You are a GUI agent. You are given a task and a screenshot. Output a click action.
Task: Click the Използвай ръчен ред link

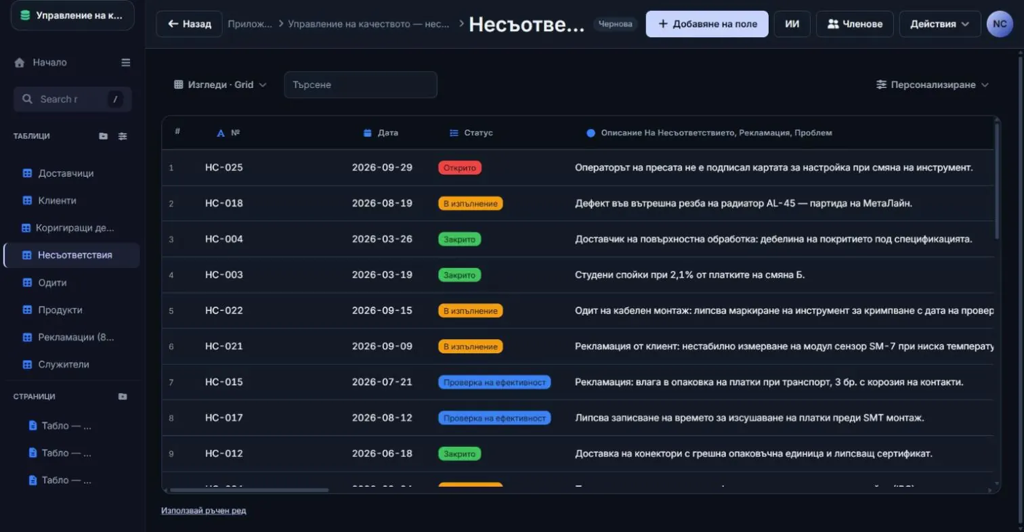tap(204, 510)
